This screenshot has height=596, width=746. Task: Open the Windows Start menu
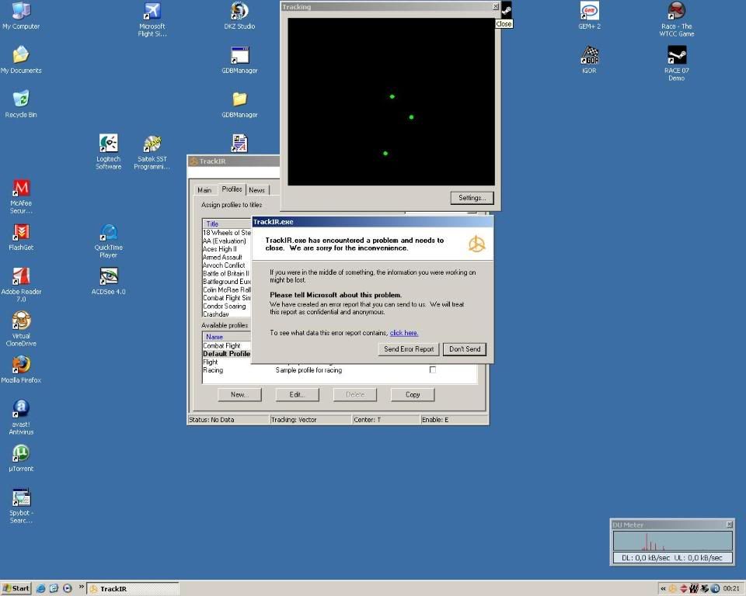pos(16,588)
